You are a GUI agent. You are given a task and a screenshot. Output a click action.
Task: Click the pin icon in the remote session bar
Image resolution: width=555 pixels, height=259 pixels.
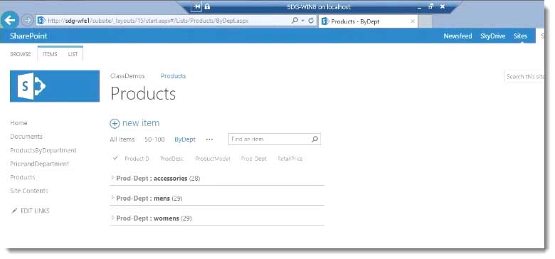coord(197,6)
